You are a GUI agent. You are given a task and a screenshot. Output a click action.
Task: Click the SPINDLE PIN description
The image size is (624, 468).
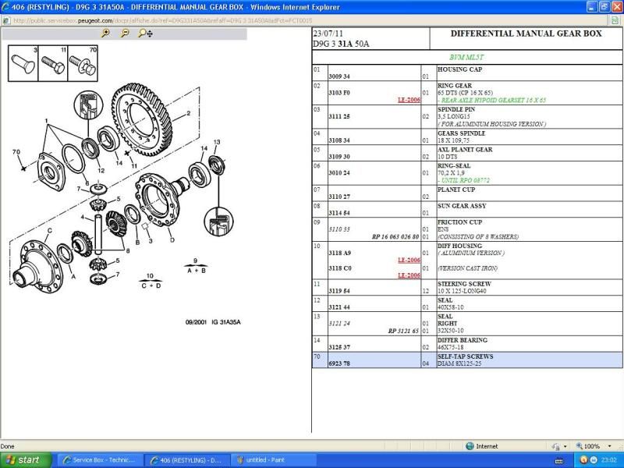456,109
